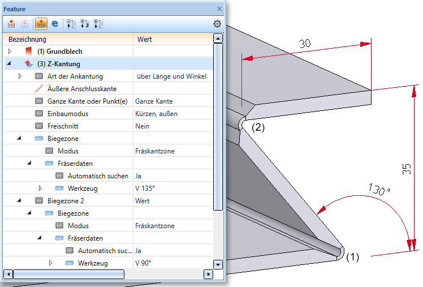Expand Art der Ankantung row
The image size is (423, 287).
tap(20, 76)
